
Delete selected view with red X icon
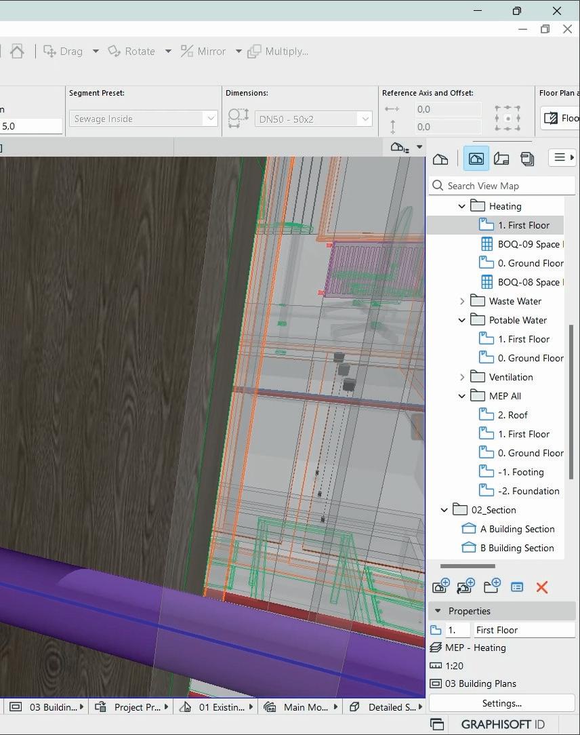(x=542, y=587)
